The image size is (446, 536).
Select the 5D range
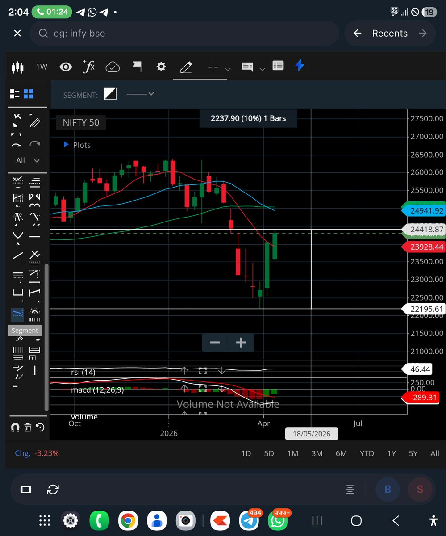point(269,453)
